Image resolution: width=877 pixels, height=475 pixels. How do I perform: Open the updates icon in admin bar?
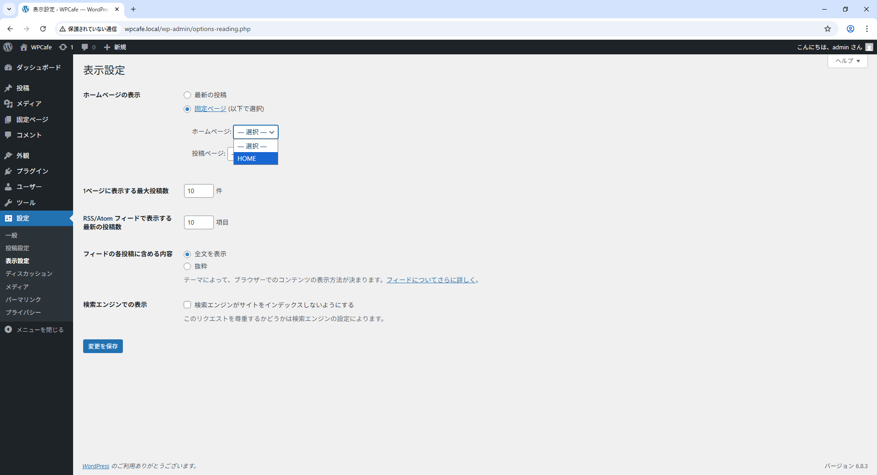click(x=63, y=47)
